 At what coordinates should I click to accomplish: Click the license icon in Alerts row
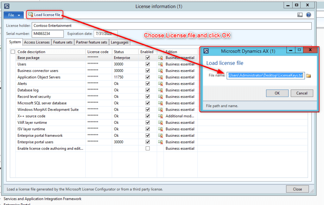click(161, 84)
